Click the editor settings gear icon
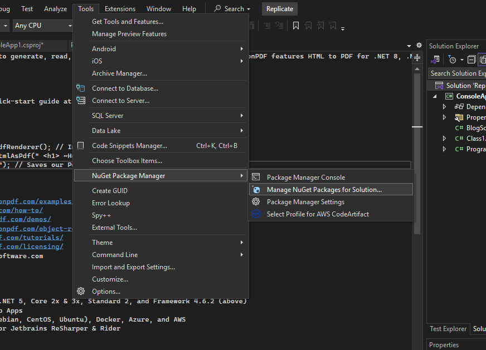Viewport: 486px width, 350px height. 419,45
